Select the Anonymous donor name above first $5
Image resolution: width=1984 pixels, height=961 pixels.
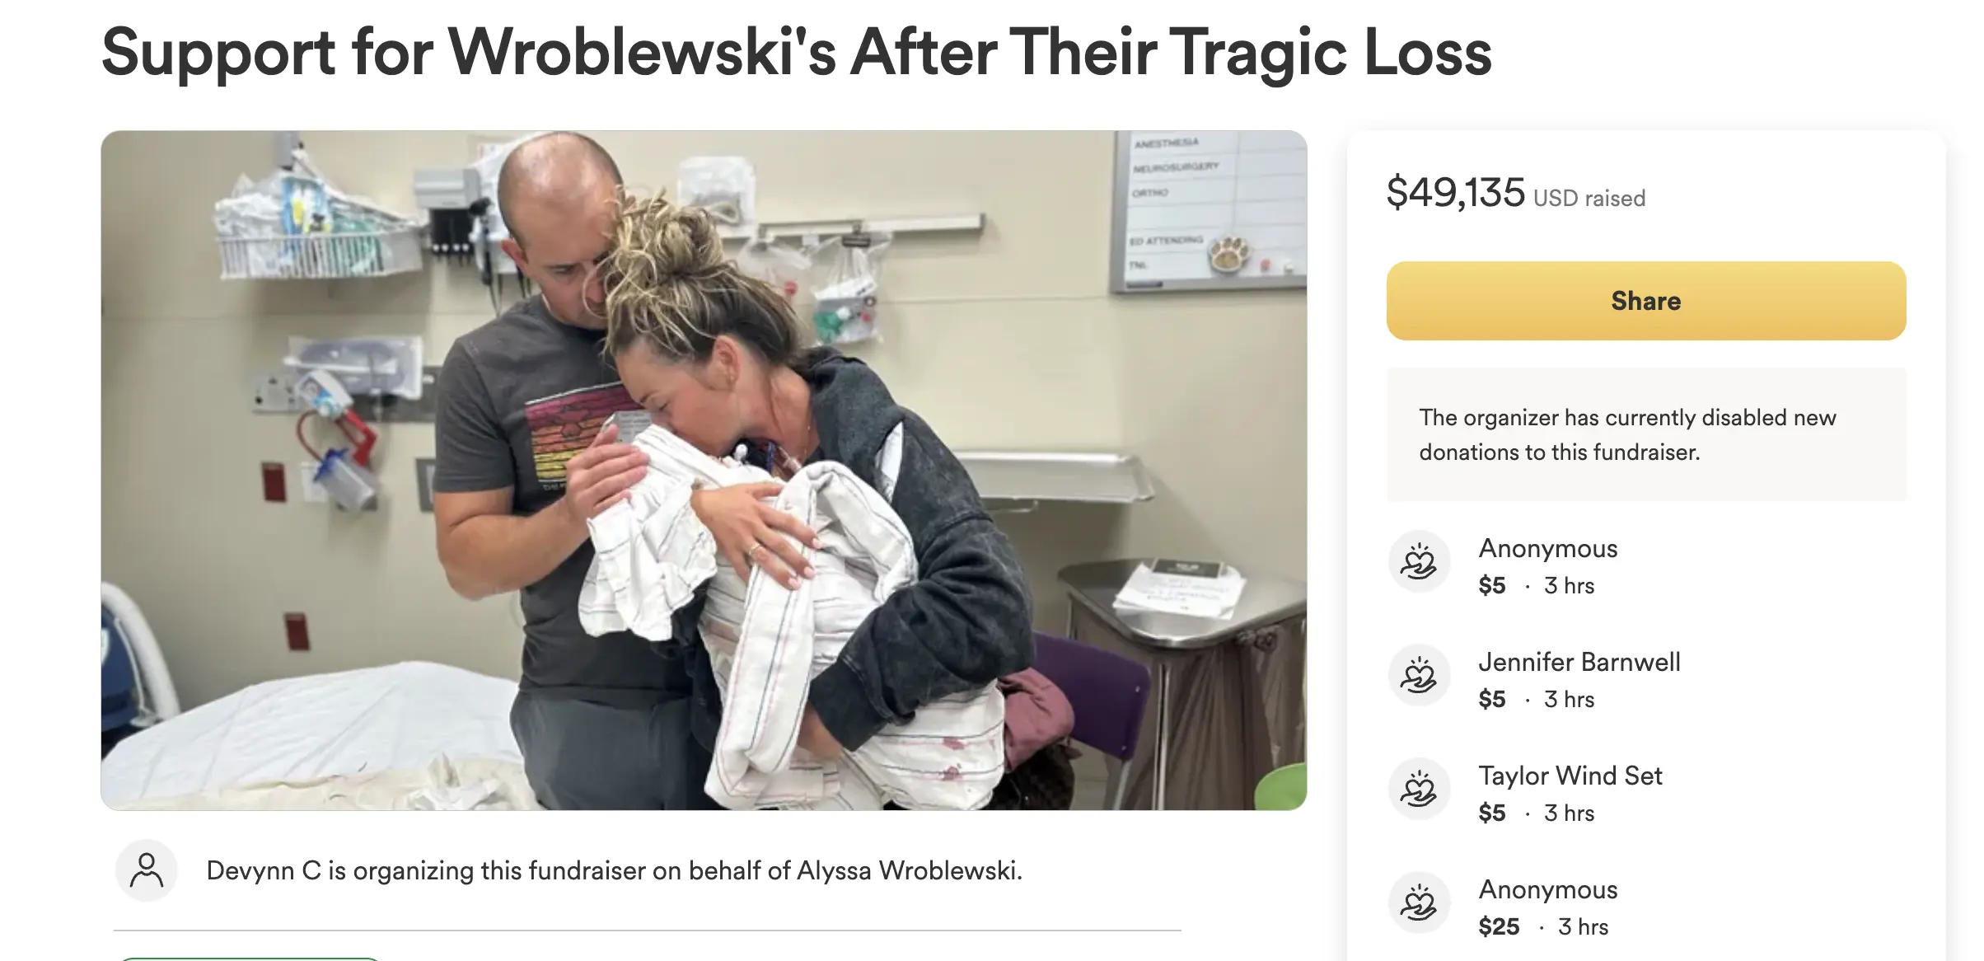point(1547,548)
